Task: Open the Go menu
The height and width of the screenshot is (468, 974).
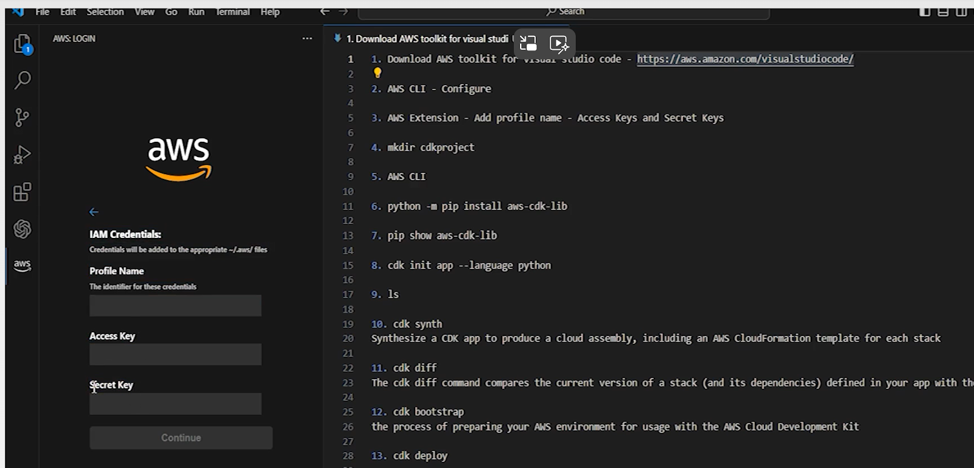Action: [172, 12]
